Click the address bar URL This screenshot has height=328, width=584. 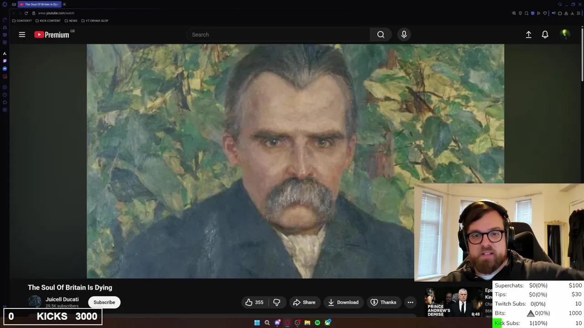(56, 13)
